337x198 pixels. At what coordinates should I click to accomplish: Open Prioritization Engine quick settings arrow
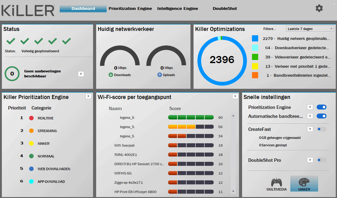[x=310, y=107]
